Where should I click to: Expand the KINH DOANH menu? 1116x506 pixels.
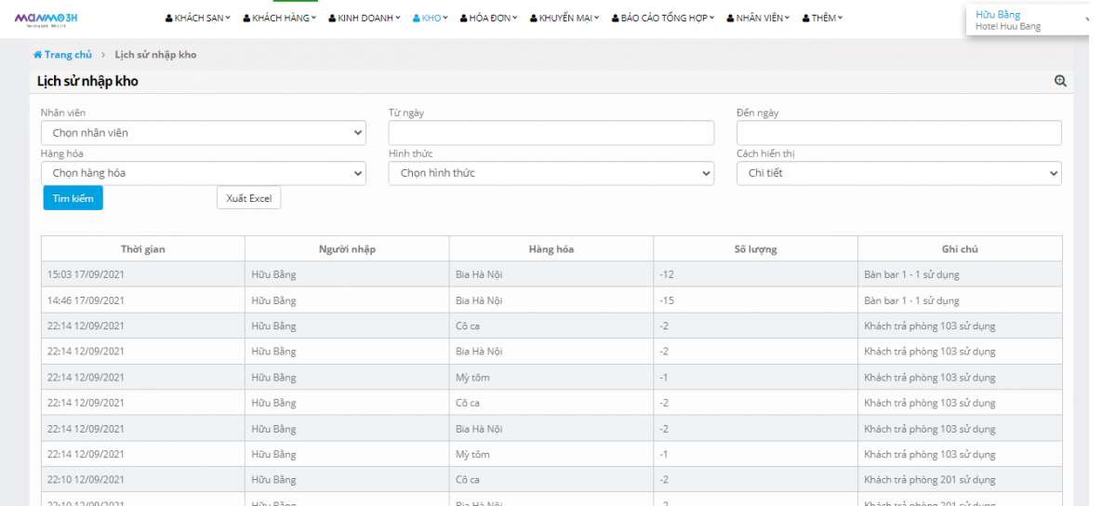[x=365, y=18]
